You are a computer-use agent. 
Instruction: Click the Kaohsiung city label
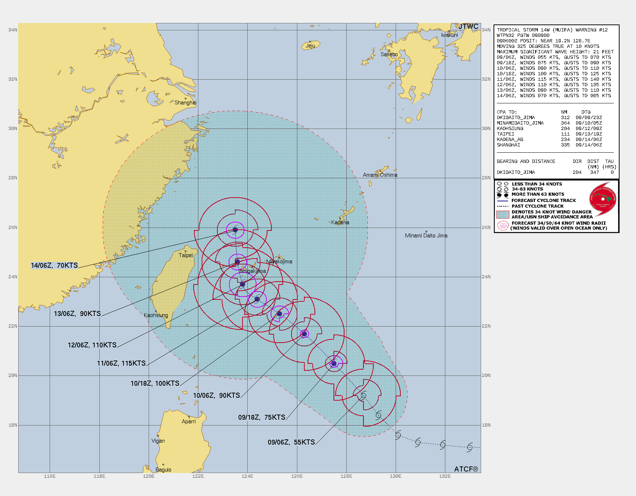pos(156,315)
